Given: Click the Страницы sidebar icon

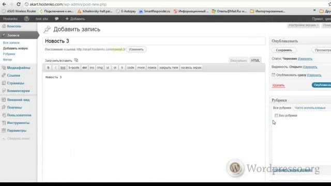Looking at the screenshot, I should point(4,83).
